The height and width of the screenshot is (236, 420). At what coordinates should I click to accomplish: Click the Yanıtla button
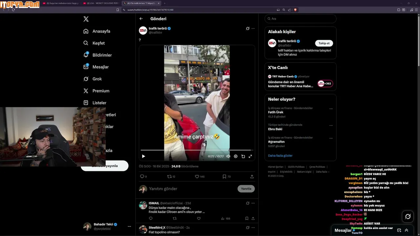click(246, 189)
